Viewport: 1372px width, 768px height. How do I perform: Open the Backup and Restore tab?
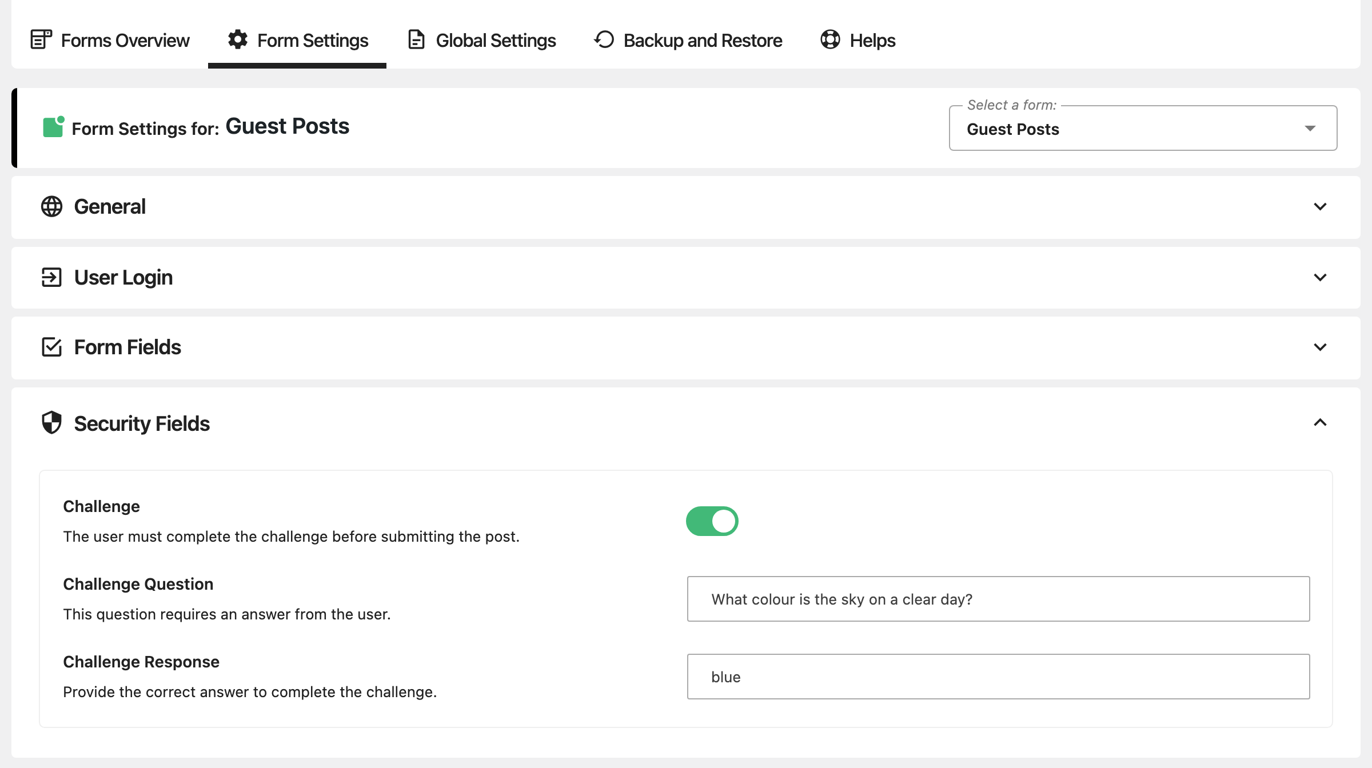coord(688,40)
